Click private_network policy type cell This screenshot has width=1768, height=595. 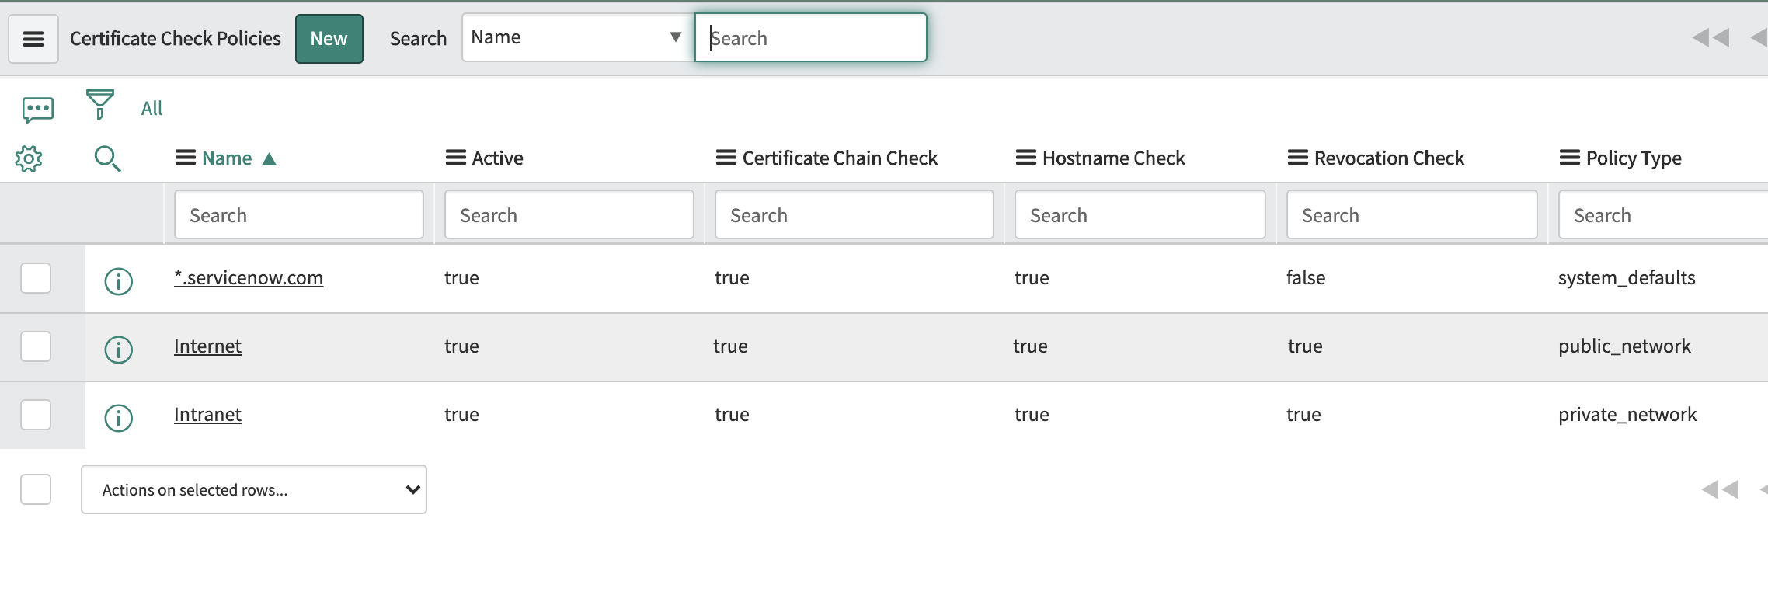1627,415
